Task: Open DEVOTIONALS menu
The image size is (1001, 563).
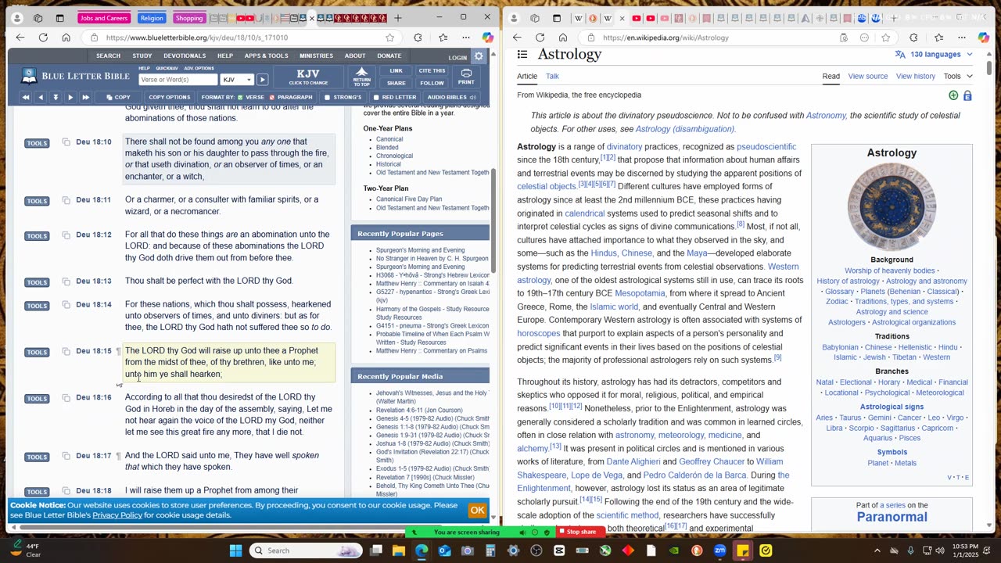Action: click(x=185, y=56)
